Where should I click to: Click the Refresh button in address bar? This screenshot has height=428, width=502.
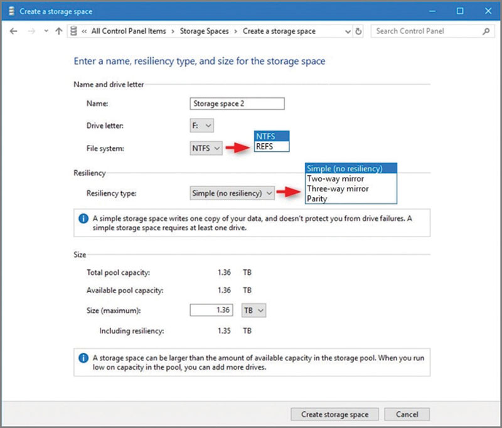coord(358,31)
